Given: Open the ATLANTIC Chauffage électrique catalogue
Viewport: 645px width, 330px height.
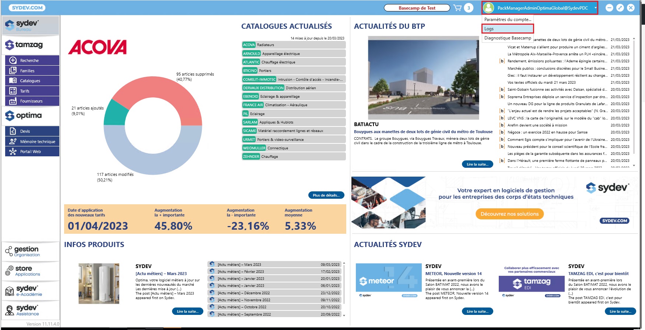Looking at the screenshot, I should click(x=294, y=62).
